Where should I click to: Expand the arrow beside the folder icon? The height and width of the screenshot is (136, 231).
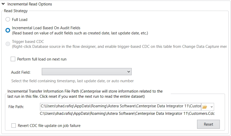click(212, 107)
